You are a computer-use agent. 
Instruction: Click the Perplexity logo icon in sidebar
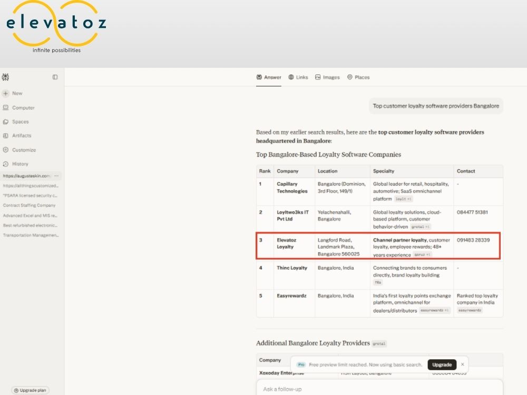point(5,77)
